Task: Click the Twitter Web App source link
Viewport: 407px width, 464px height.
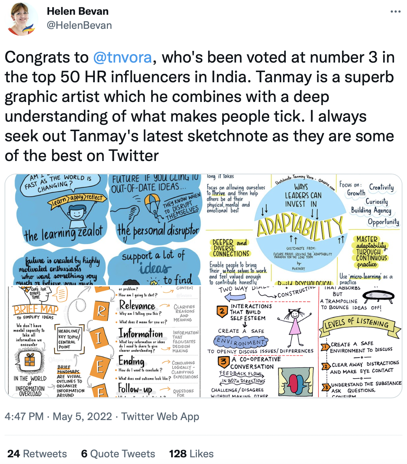Action: coord(160,417)
